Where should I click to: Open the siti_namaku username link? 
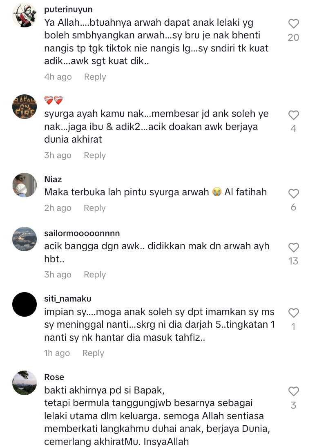click(67, 298)
